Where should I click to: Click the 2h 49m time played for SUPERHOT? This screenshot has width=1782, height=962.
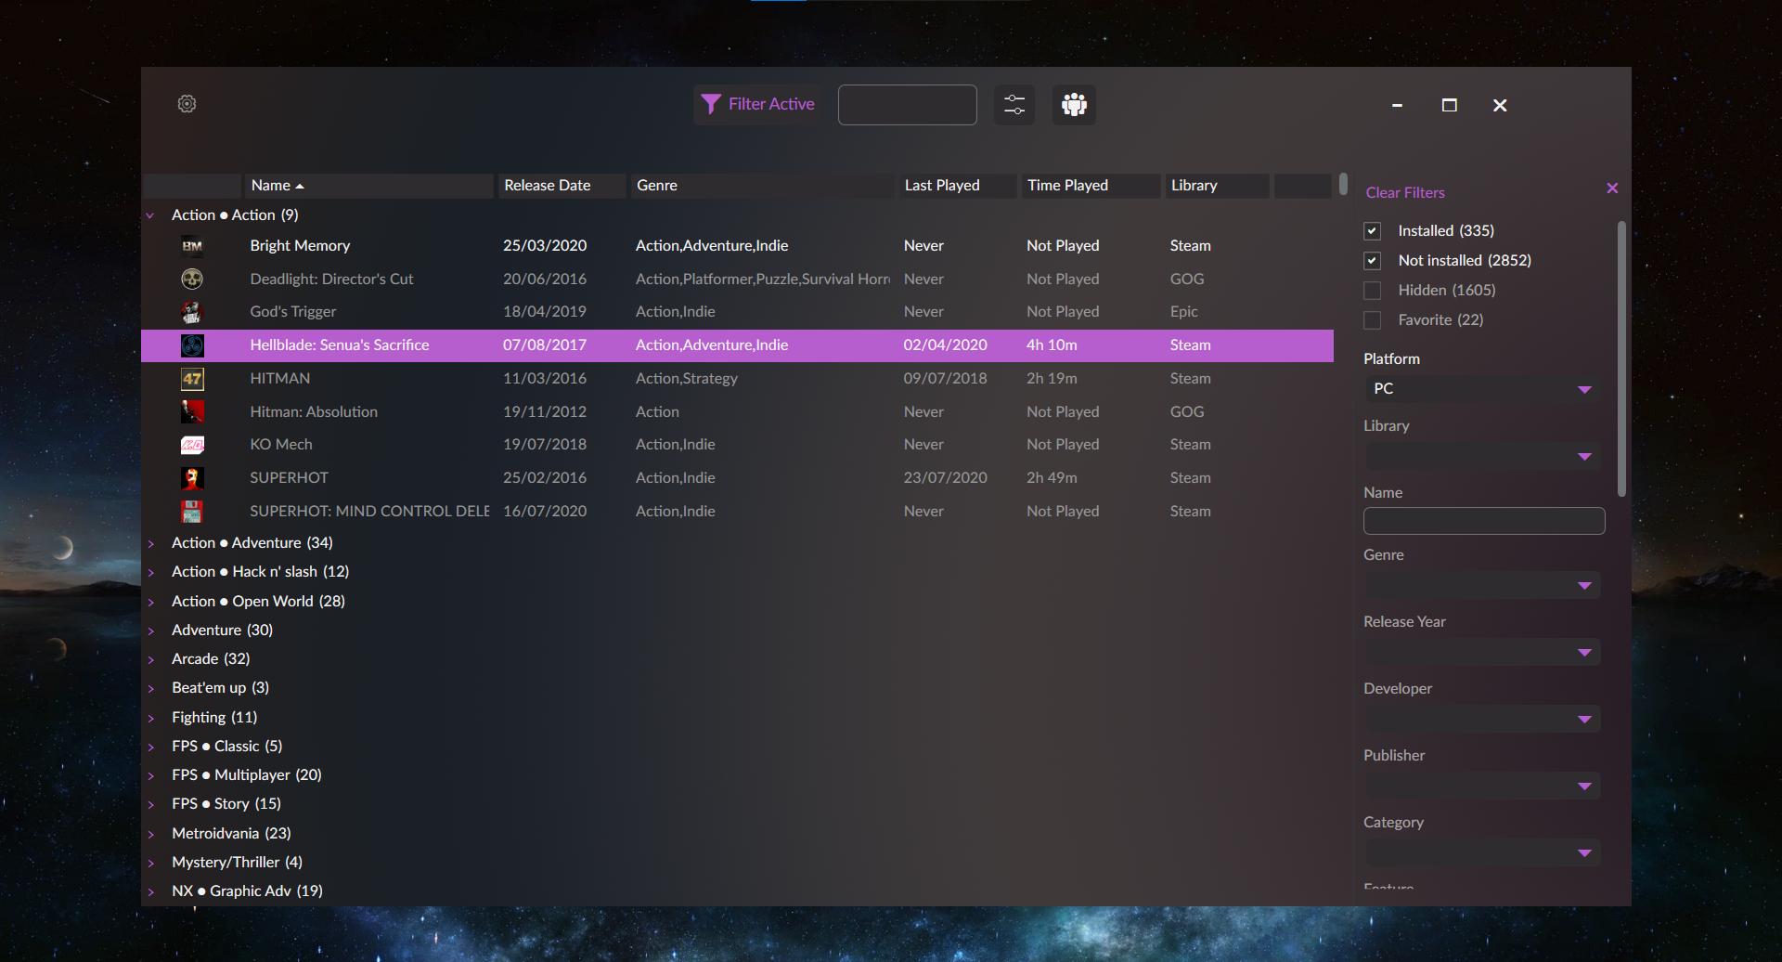point(1052,478)
